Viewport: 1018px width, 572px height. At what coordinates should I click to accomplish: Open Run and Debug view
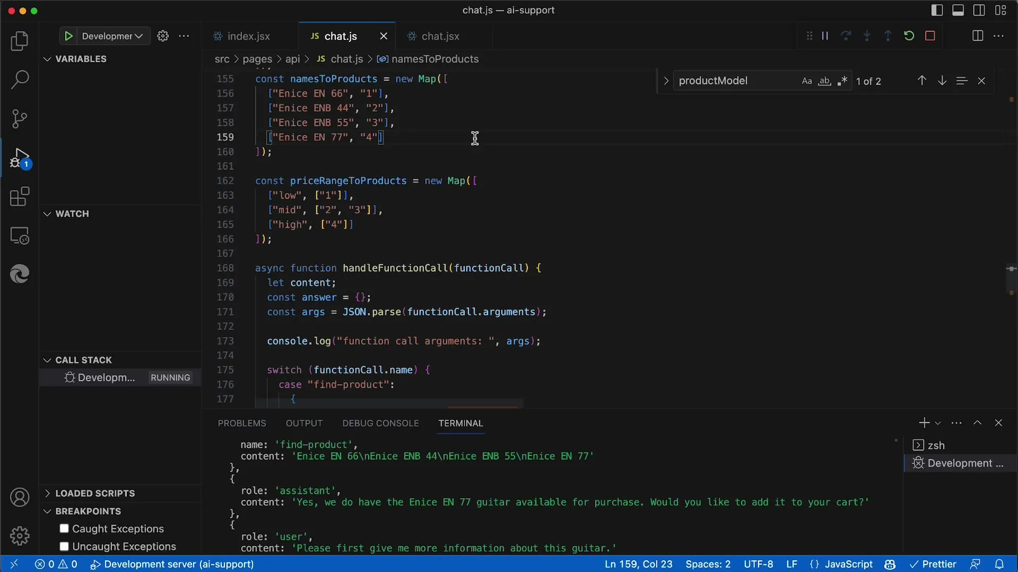point(20,158)
